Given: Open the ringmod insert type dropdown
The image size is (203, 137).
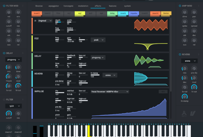Looking at the screenshot, I should point(45,21).
